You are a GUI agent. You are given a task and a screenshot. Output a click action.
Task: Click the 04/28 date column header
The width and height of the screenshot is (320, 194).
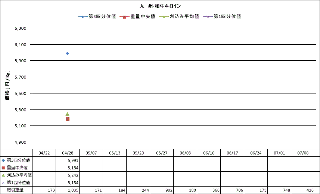coord(68,153)
